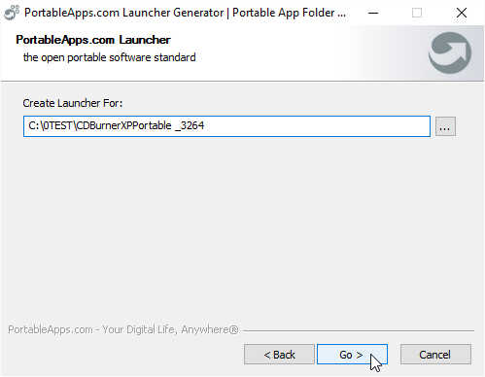
Task: Minimize the Launcher Generator window
Action: coord(373,13)
